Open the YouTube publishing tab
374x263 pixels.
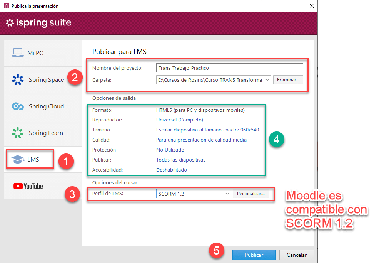pyautogui.click(x=43, y=186)
